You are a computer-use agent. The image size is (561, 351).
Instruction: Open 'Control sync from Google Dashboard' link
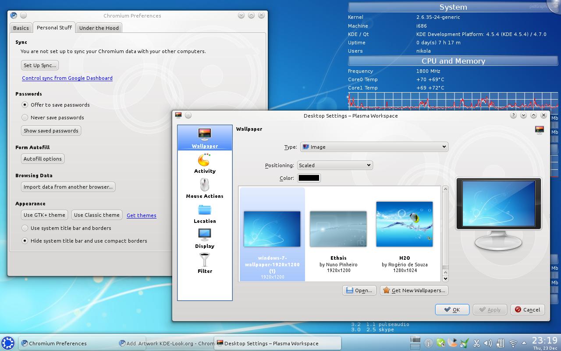(67, 78)
